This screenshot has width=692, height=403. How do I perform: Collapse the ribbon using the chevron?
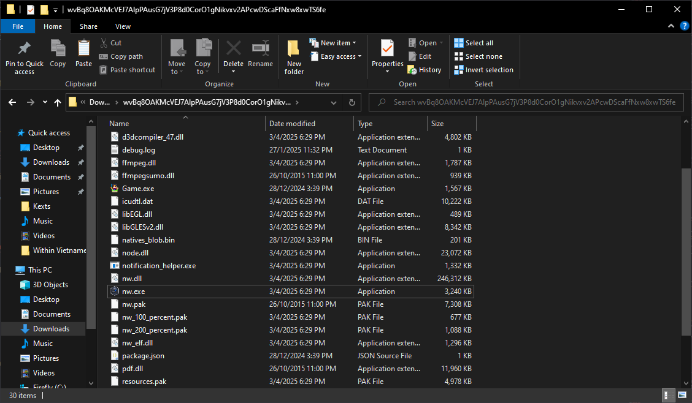[x=672, y=26]
